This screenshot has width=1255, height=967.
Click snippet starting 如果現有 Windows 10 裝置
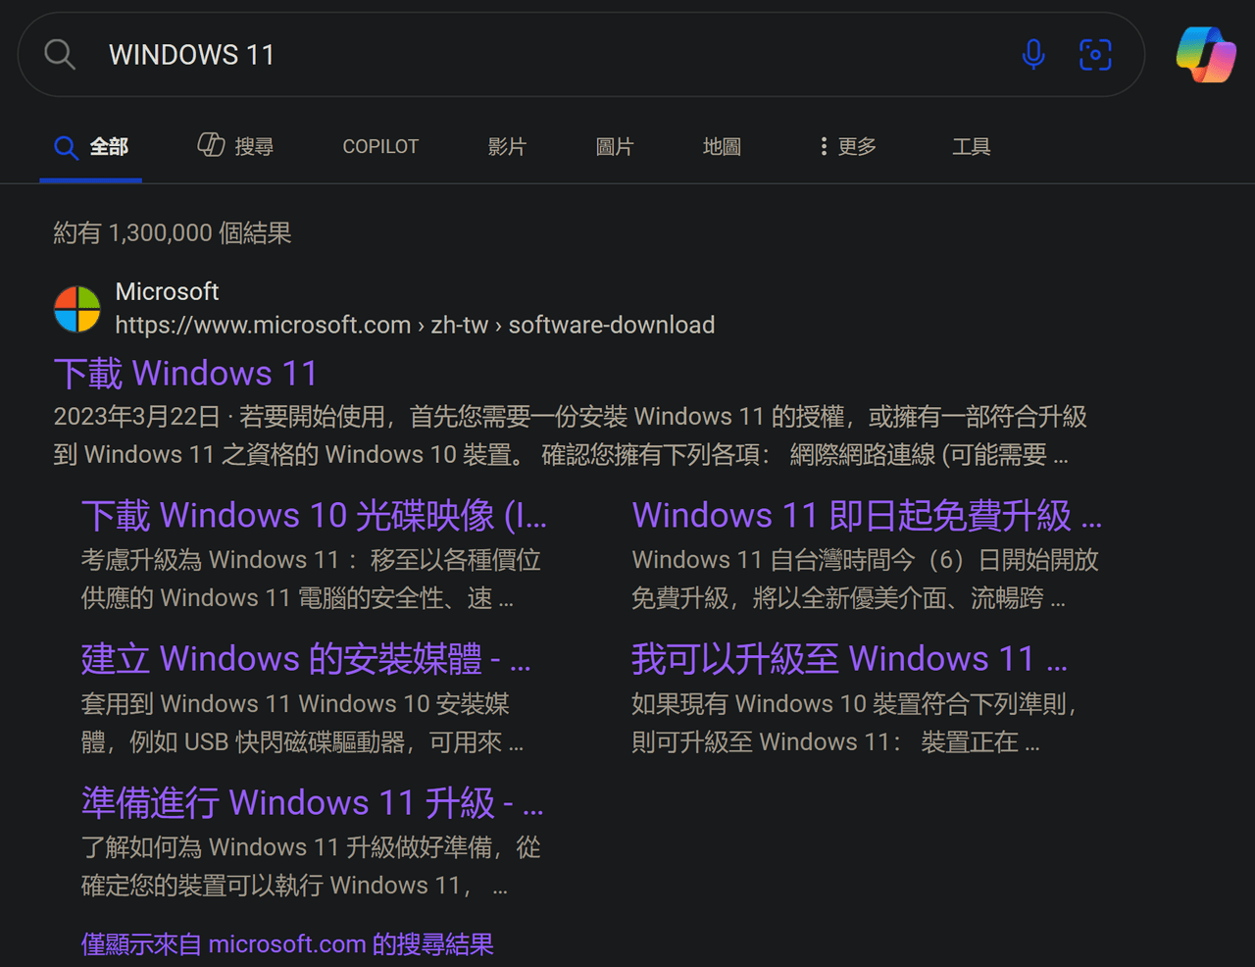coord(855,723)
